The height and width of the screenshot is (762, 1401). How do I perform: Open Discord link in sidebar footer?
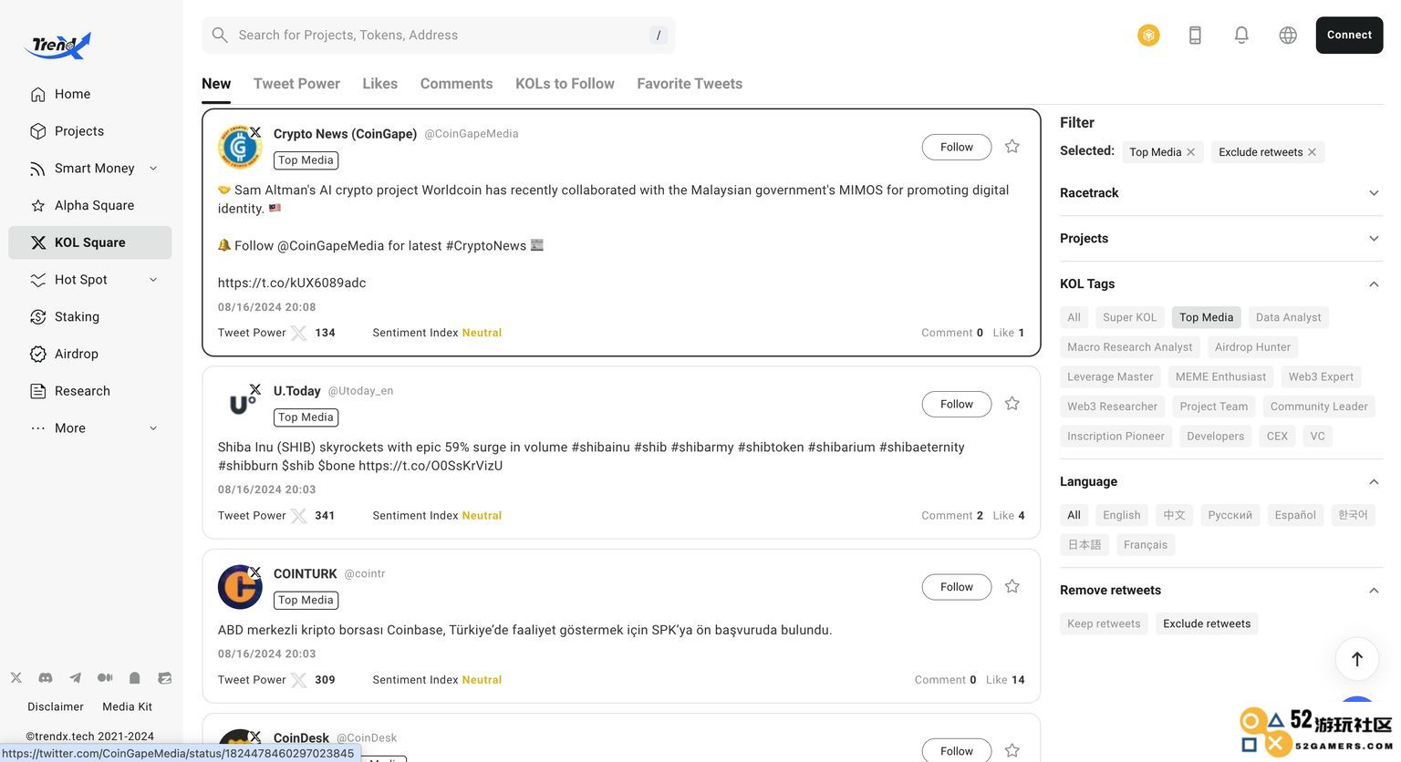[46, 677]
